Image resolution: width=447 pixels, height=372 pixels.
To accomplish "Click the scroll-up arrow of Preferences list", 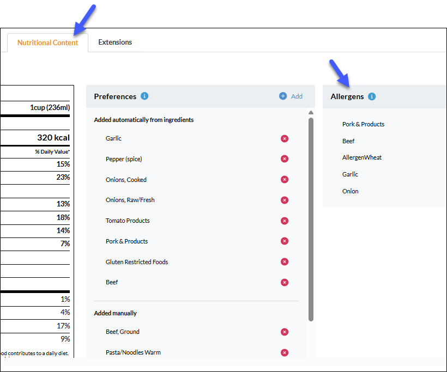I will point(311,113).
